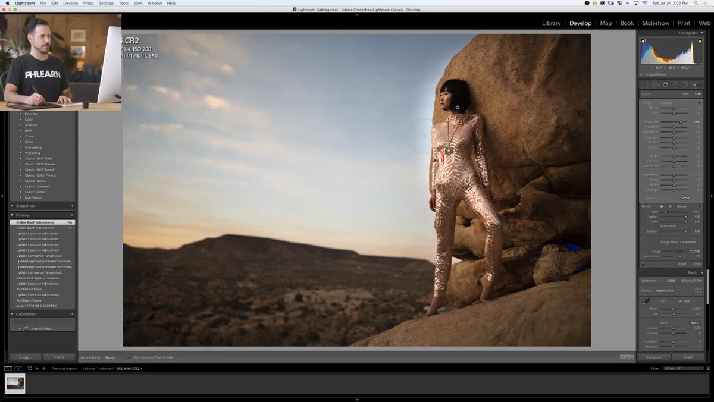Open the Develop menu in menu bar
This screenshot has width=714, height=402.
click(70, 3)
